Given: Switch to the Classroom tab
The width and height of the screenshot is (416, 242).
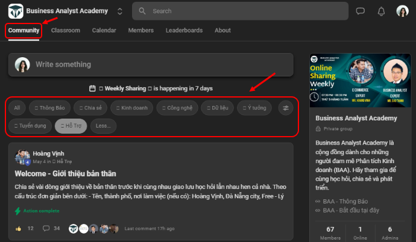Looking at the screenshot, I should pos(66,31).
